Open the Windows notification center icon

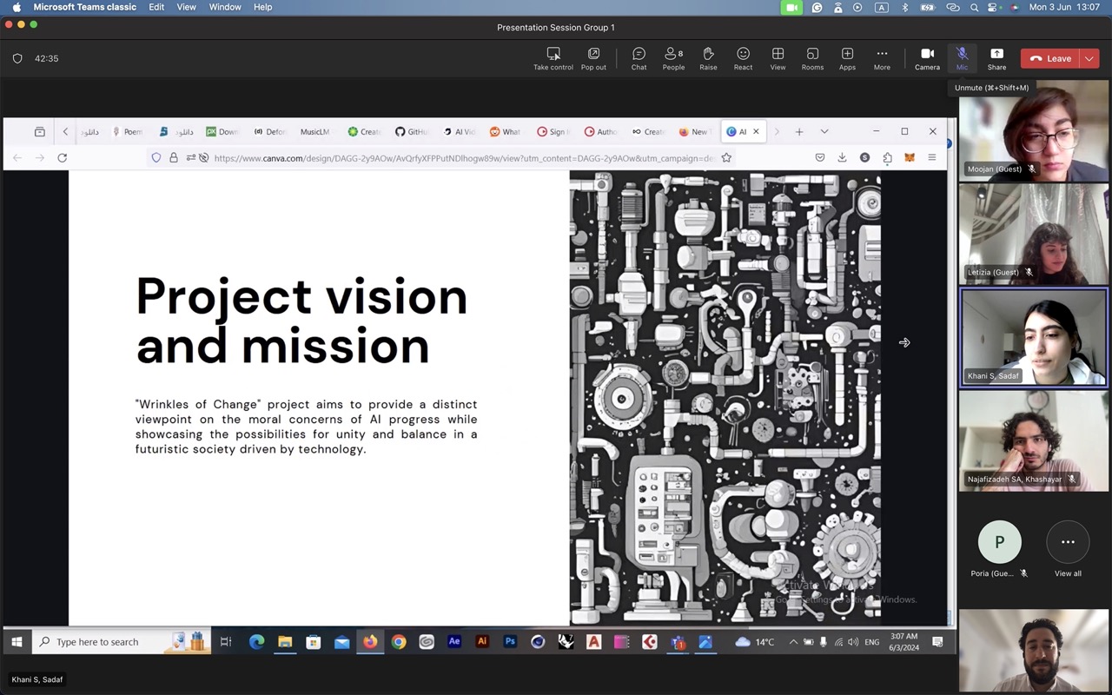937,642
